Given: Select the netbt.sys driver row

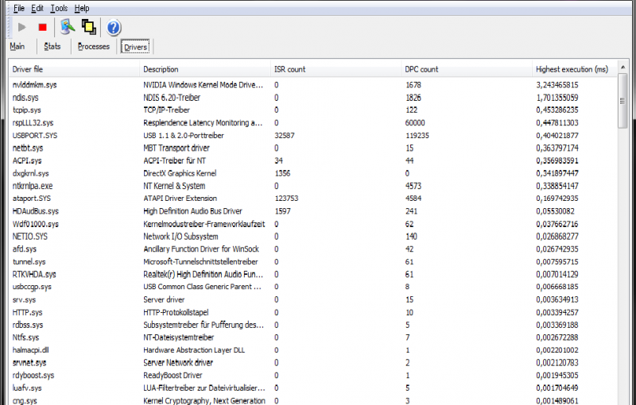Looking at the screenshot, I should [313, 148].
